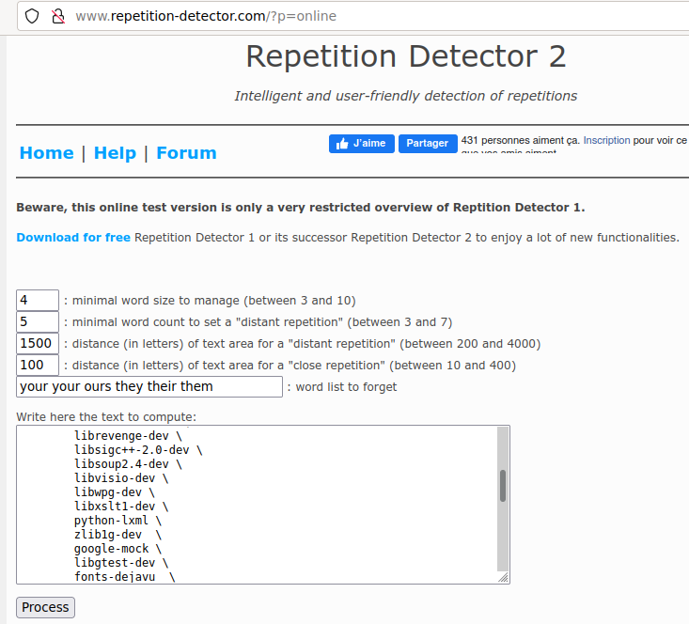Click the 'fonts-dejavu' line
689x624 pixels.
(x=125, y=576)
